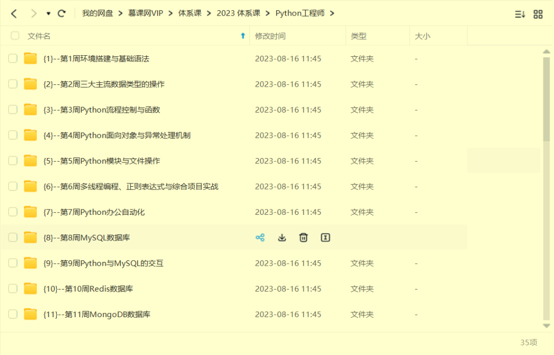Check the box for 第9周Python与MySQL的交互
The height and width of the screenshot is (355, 554).
pos(13,262)
